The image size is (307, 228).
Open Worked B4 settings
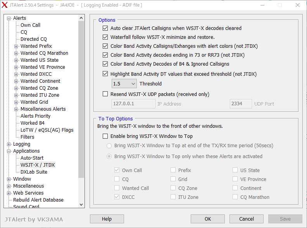click(x=33, y=123)
